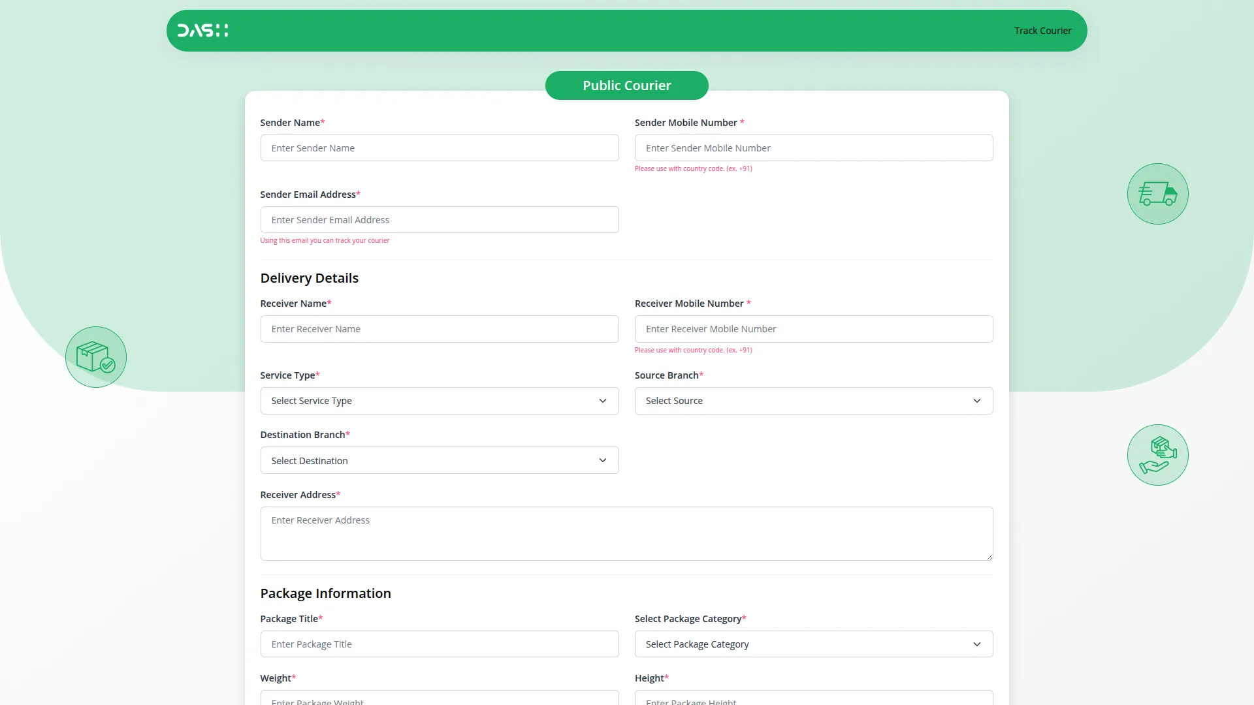This screenshot has width=1254, height=705.
Task: Expand the Select Service Type dropdown
Action: [x=439, y=401]
